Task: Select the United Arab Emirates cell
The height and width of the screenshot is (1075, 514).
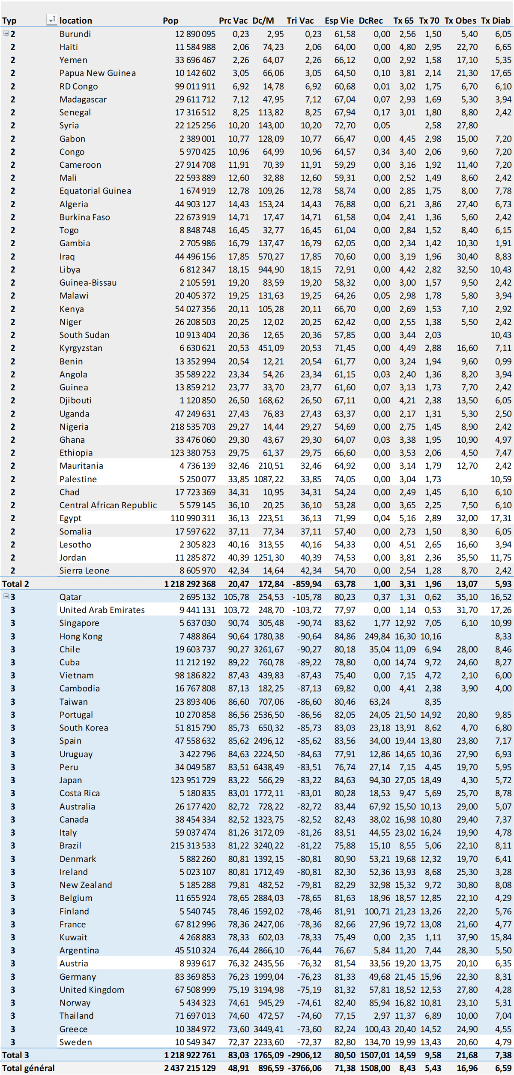Action: pyautogui.click(x=102, y=610)
